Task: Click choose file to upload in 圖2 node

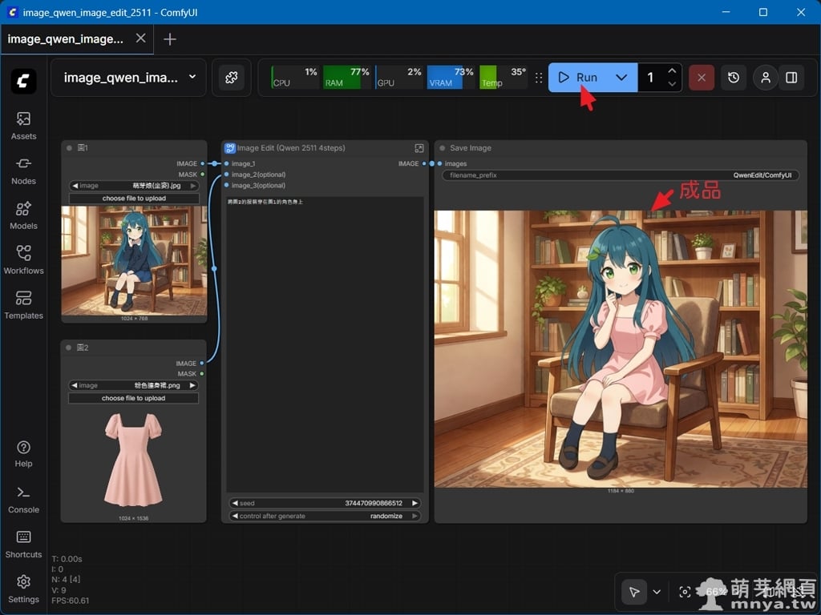Action: (133, 398)
